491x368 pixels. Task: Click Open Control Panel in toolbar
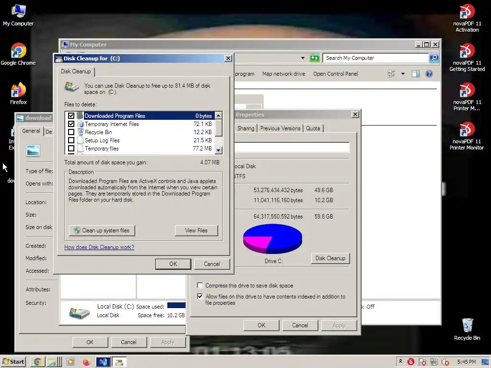pyautogui.click(x=335, y=74)
